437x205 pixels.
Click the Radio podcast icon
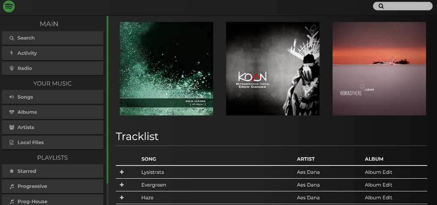point(11,68)
